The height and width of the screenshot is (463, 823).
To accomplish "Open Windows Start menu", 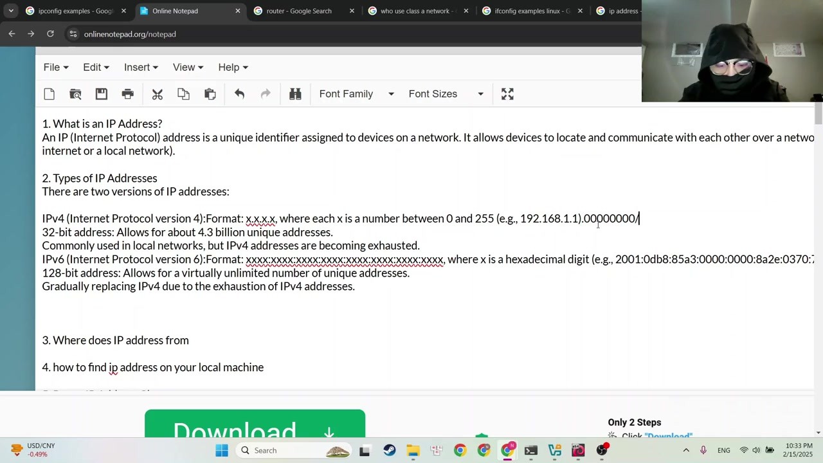I will click(222, 450).
